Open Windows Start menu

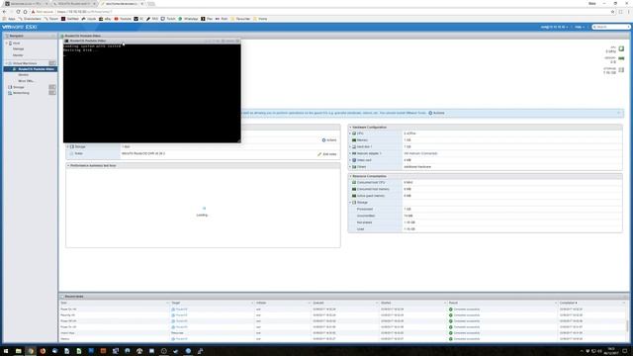pyautogui.click(x=6, y=351)
